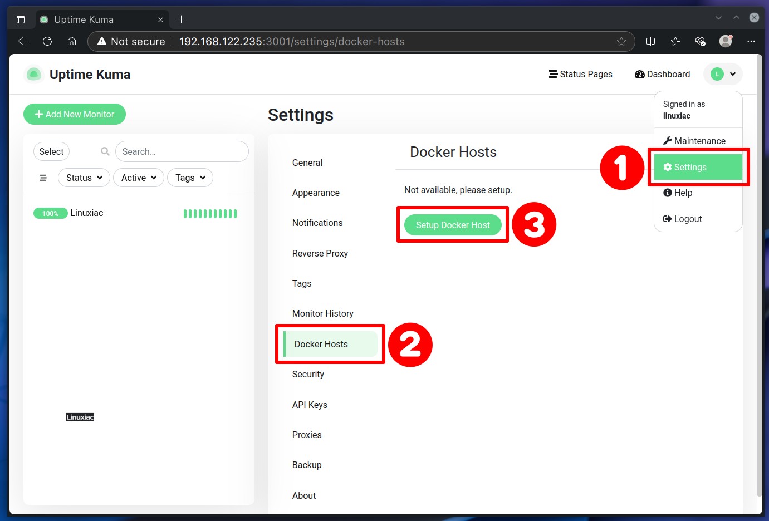This screenshot has width=769, height=521.
Task: Click the browser address bar URL
Action: 292,41
